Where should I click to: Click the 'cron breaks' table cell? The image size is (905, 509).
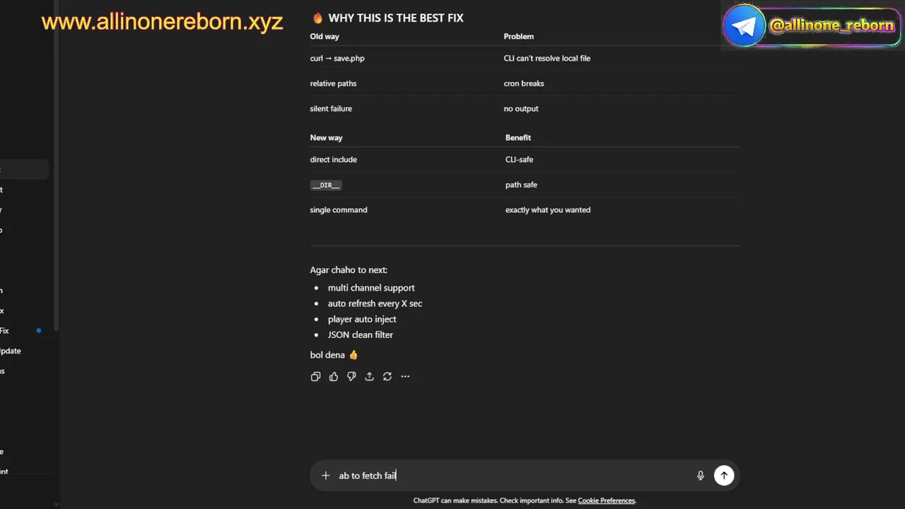(524, 83)
